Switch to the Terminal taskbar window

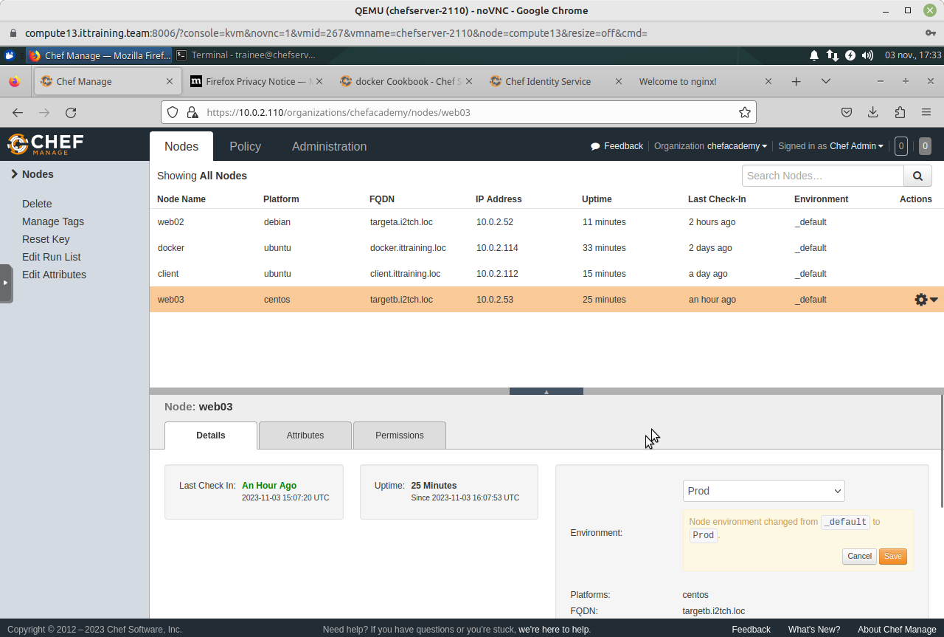click(x=247, y=55)
